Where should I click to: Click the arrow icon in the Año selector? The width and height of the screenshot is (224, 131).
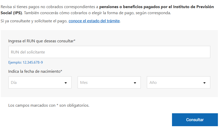point(204,83)
